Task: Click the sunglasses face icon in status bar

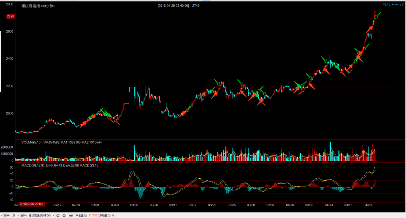Action: [x=71, y=215]
